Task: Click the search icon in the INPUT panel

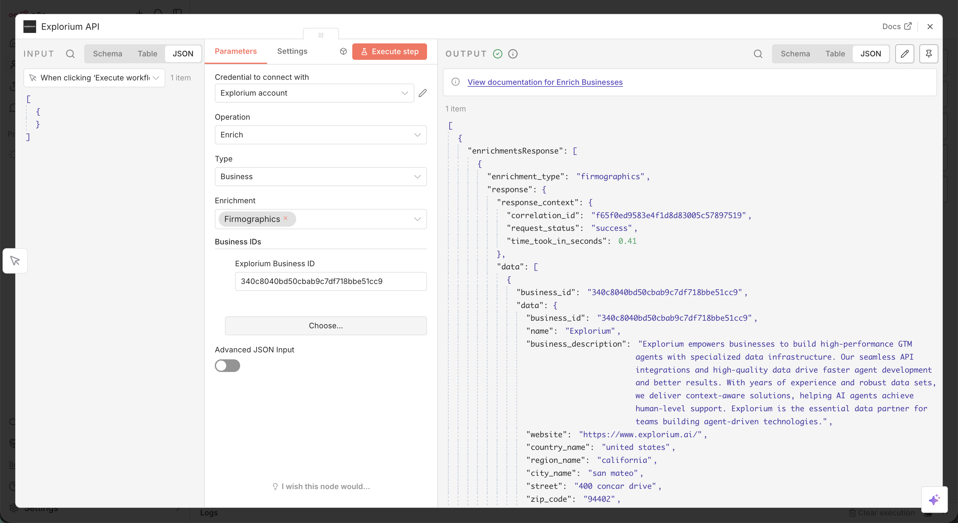Action: tap(70, 54)
